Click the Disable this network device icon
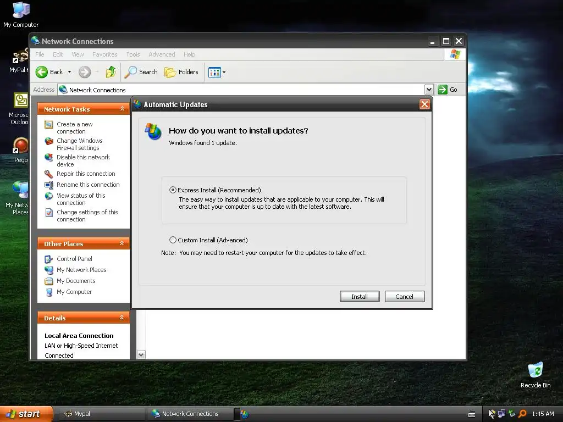Screen dimensions: 563x422 click(49, 158)
